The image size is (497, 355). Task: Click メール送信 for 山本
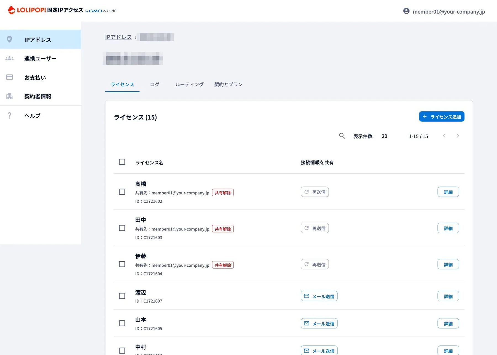click(x=319, y=323)
